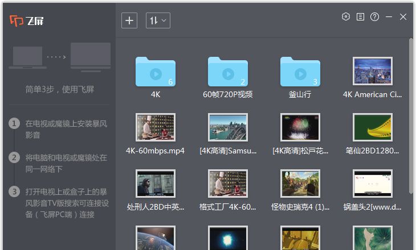Click the file name 4K-60mbps.mp4
Viewport: 416px width, 250px height.
155,151
